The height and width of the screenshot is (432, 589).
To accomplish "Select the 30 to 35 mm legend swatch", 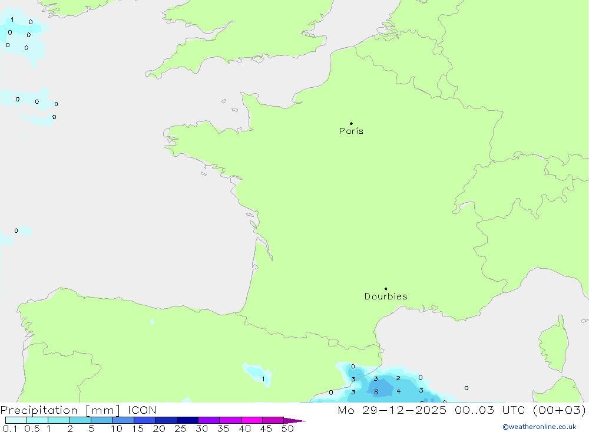I will (209, 420).
